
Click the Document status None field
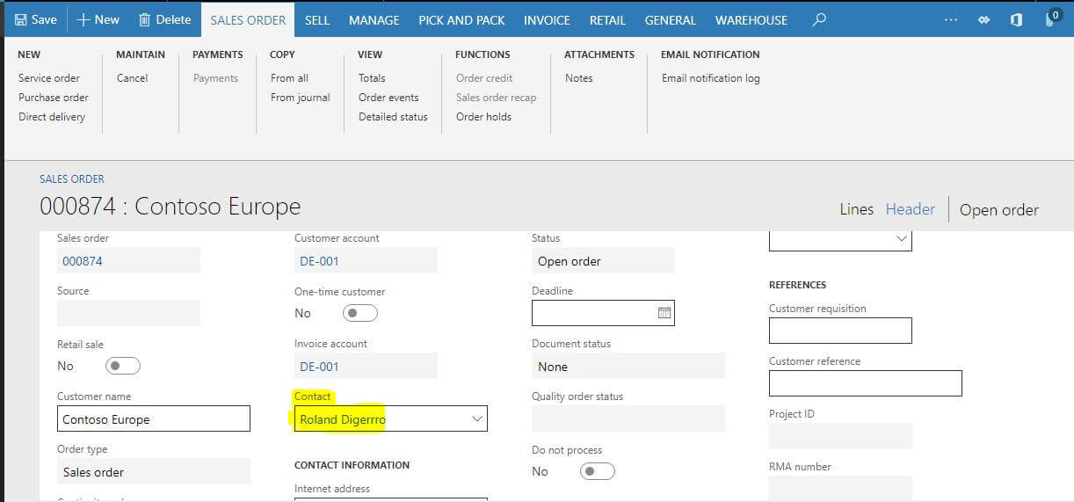click(x=628, y=366)
